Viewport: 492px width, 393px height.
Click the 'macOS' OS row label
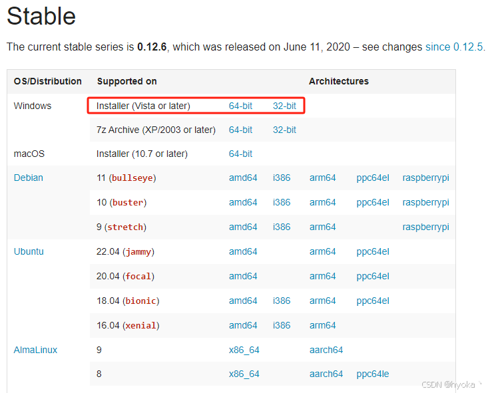click(29, 154)
